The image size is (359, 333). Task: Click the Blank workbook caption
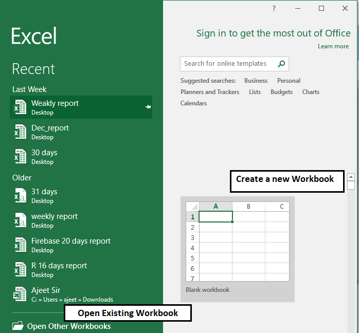(x=207, y=290)
